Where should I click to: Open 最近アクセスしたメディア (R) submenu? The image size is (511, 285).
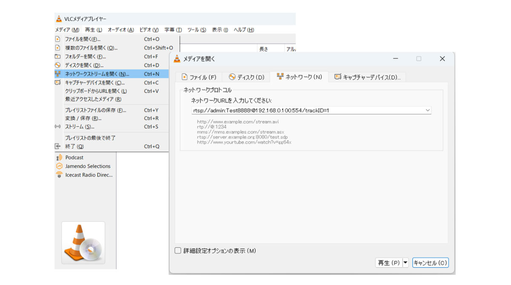(x=112, y=99)
